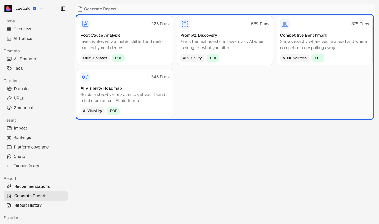The width and height of the screenshot is (379, 224).
Task: Click the Citations section heading
Action: [x=12, y=81]
